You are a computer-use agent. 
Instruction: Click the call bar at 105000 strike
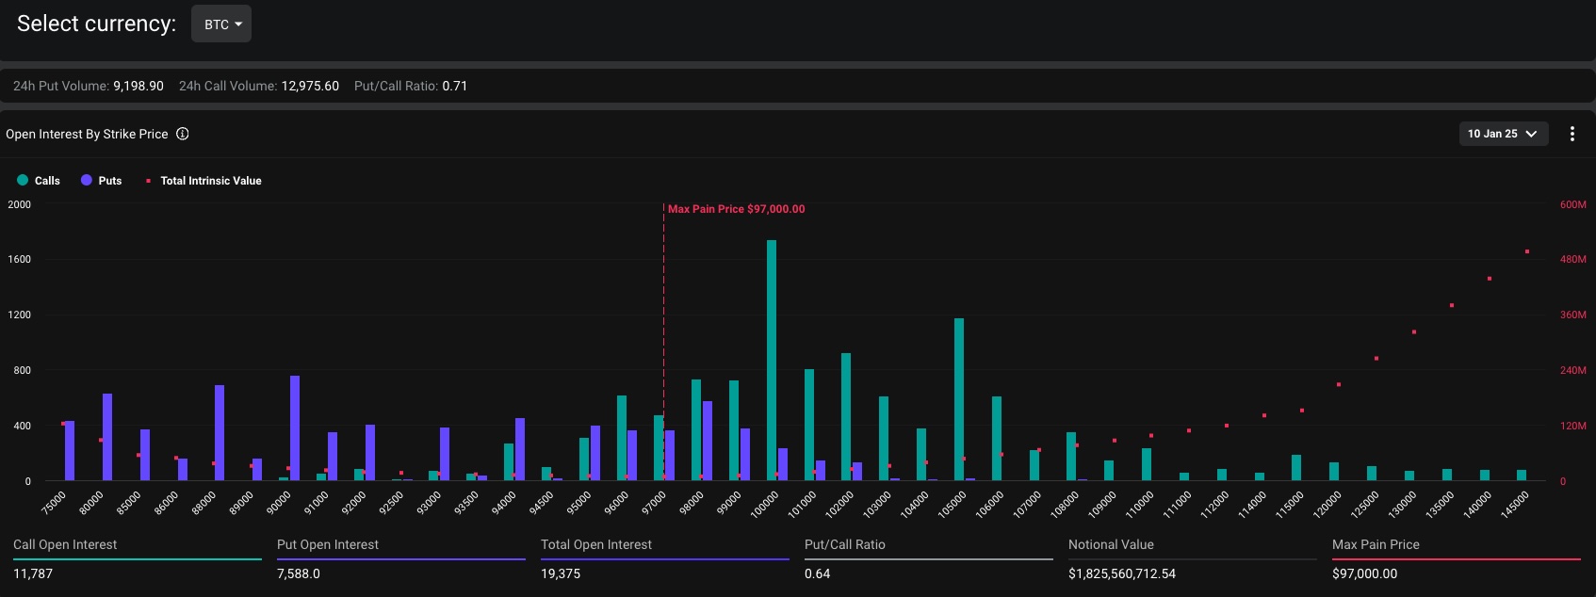(x=959, y=399)
